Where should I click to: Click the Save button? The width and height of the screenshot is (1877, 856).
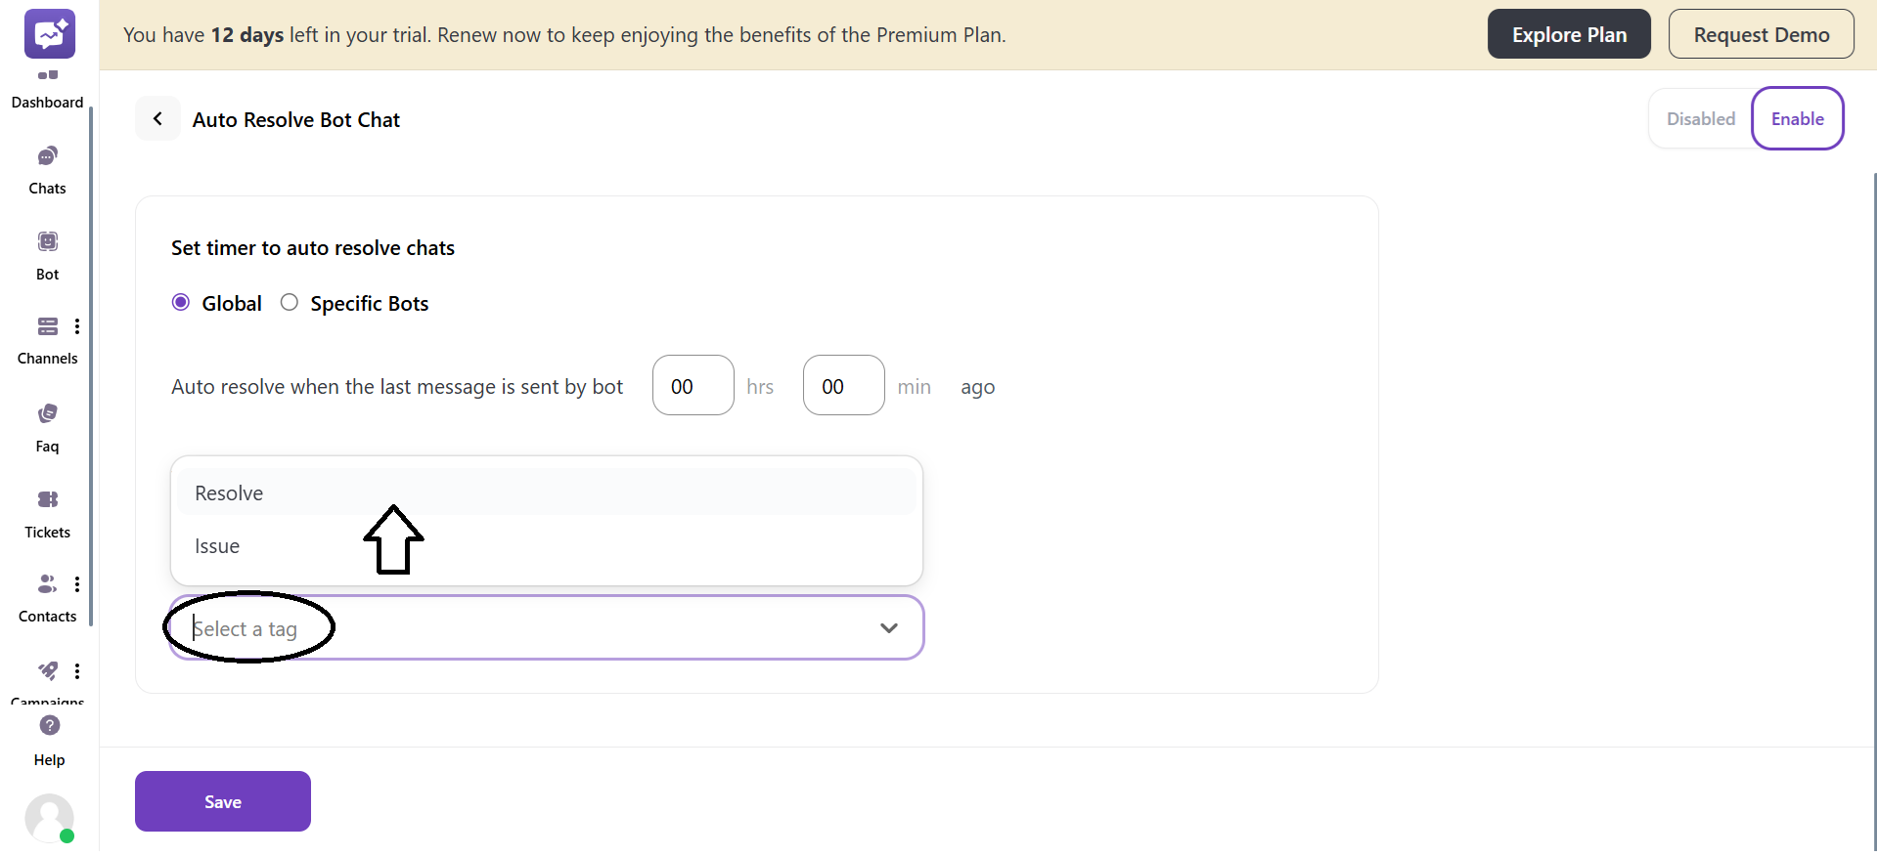222,801
